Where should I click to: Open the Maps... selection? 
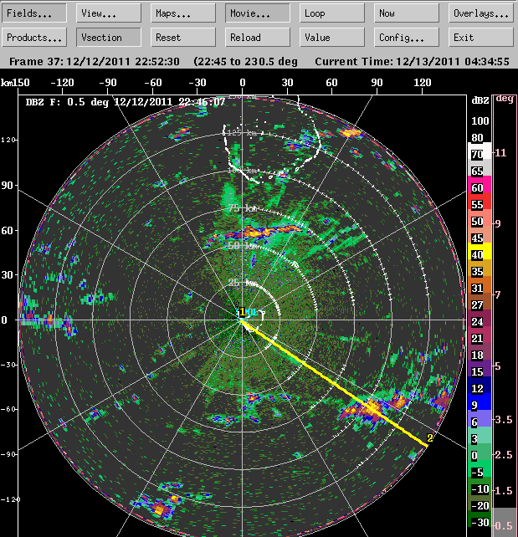pos(183,13)
